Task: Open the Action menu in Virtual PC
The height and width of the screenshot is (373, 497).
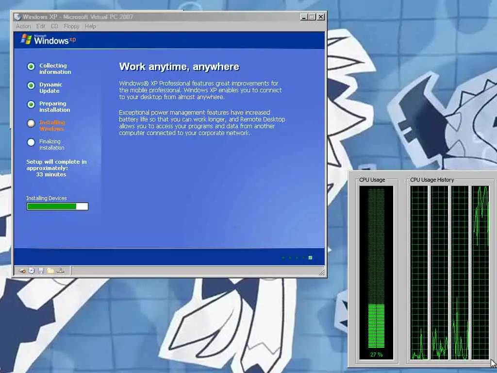Action: [23, 26]
